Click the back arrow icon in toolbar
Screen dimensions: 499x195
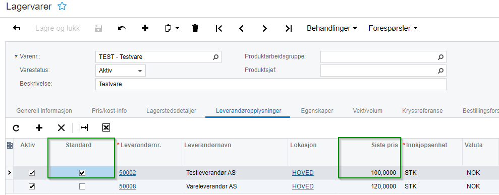coord(17,28)
